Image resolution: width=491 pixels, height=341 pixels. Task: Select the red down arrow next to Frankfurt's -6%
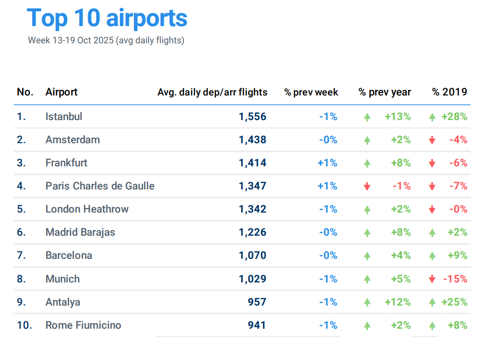point(432,163)
